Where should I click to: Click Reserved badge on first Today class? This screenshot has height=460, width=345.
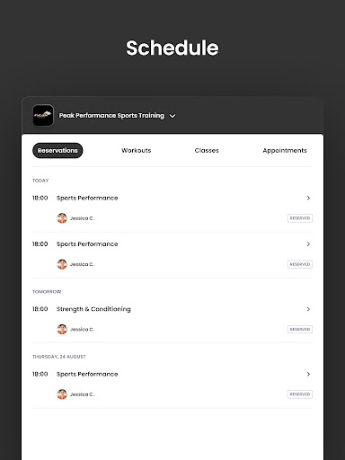(300, 218)
